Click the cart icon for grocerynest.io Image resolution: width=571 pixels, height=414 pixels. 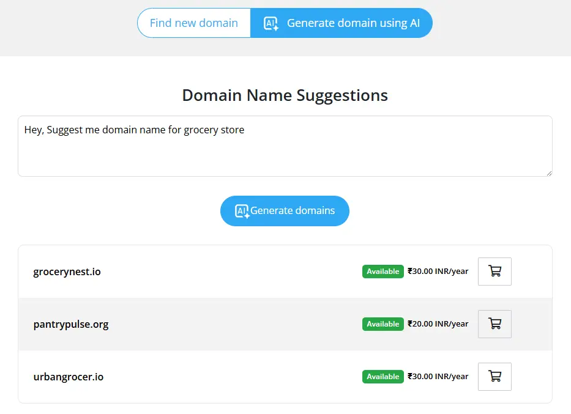[x=494, y=271]
